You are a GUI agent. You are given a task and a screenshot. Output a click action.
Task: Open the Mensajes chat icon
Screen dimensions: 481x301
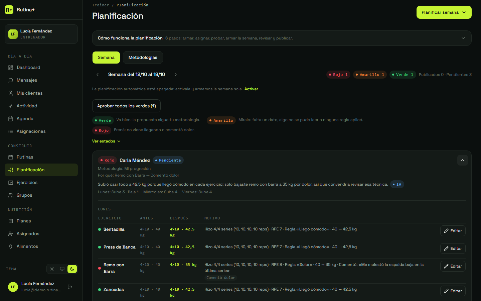[11, 80]
